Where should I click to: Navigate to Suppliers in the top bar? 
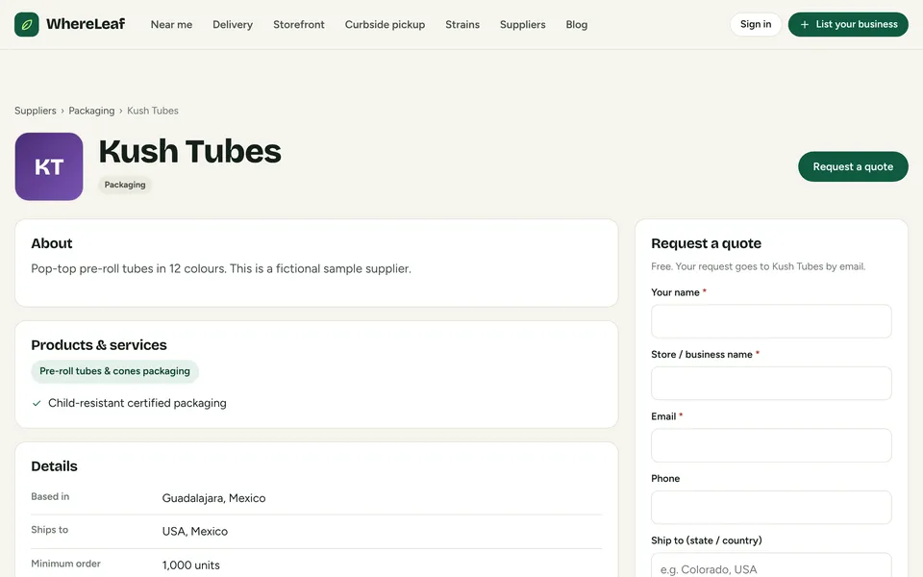pos(523,24)
